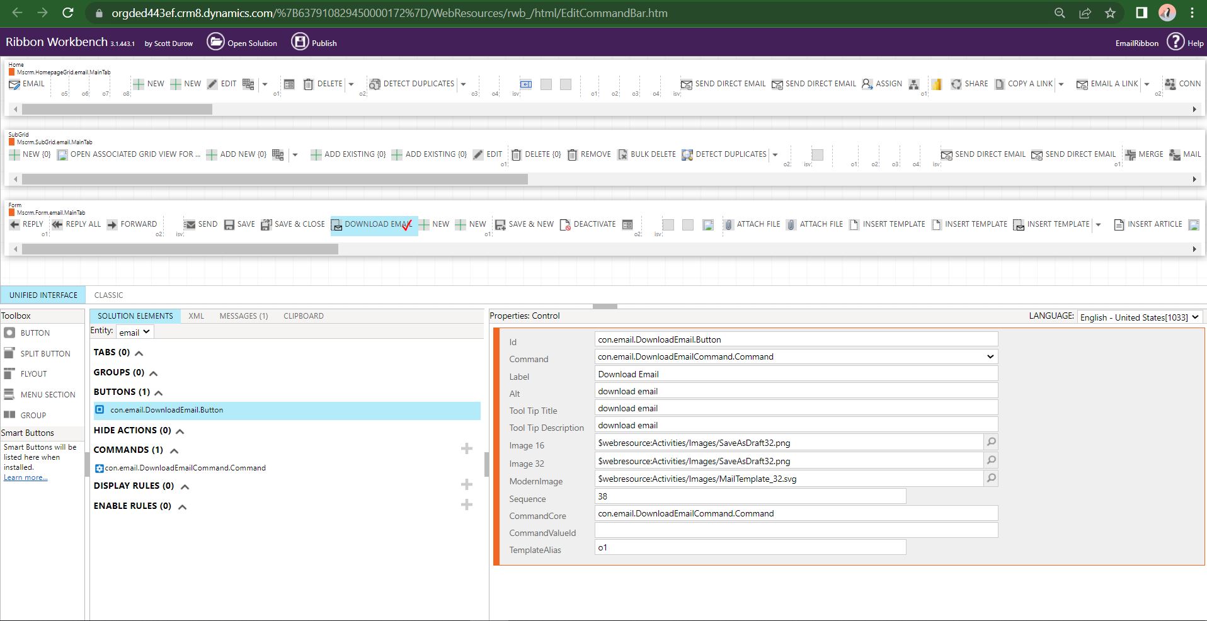
Task: Click into the Label field
Action: tap(796, 374)
